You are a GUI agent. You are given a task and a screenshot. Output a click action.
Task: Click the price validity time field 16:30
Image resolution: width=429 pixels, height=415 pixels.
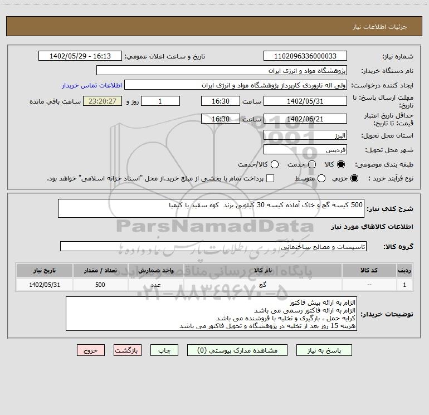pyautogui.click(x=221, y=119)
